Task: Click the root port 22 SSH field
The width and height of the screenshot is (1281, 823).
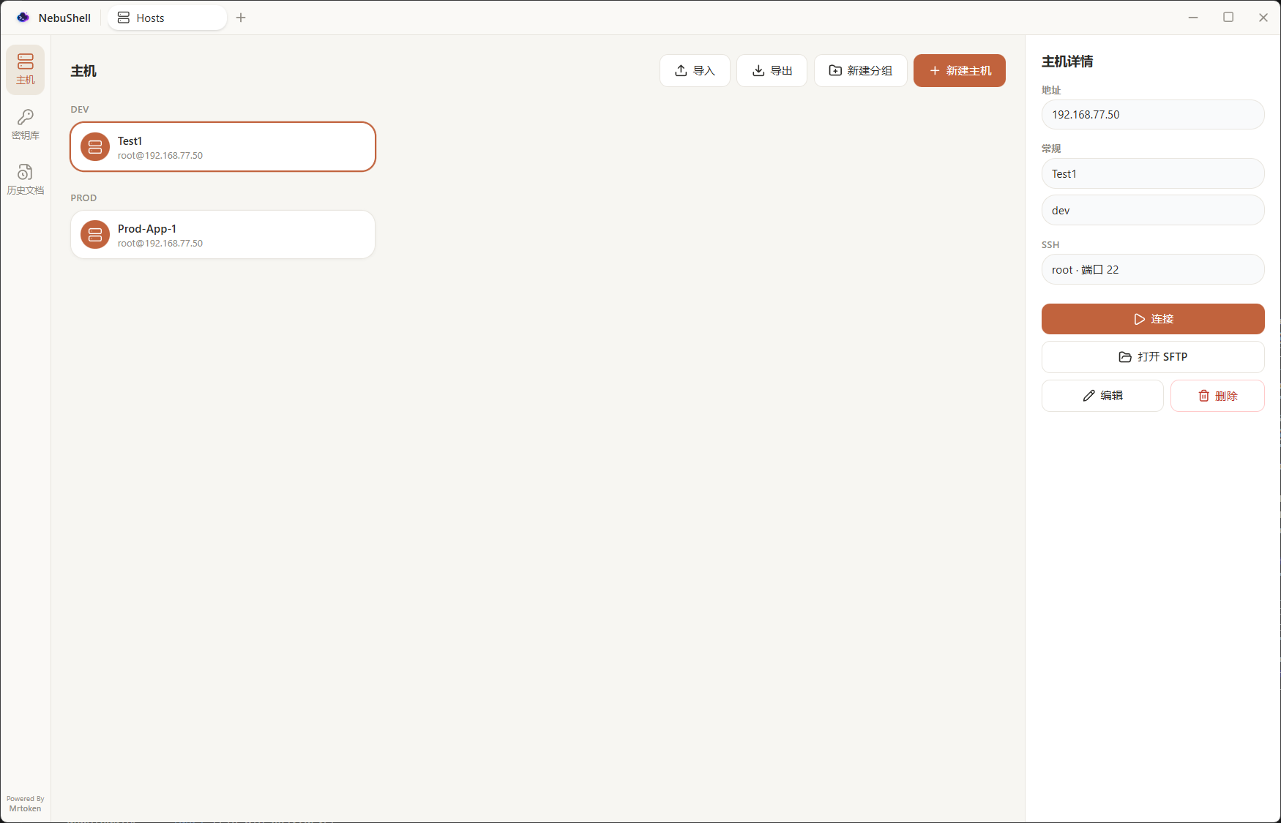Action: [x=1152, y=269]
